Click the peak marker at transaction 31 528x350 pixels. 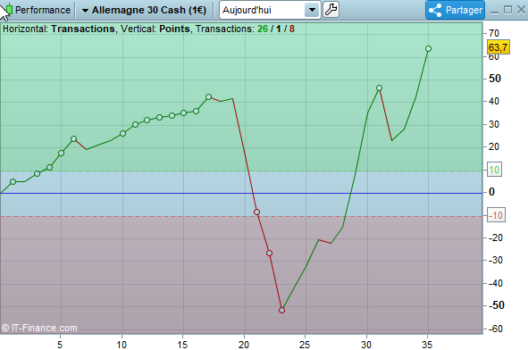click(379, 88)
